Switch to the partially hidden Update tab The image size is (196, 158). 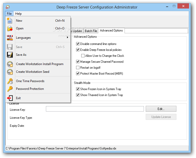click(x=77, y=31)
